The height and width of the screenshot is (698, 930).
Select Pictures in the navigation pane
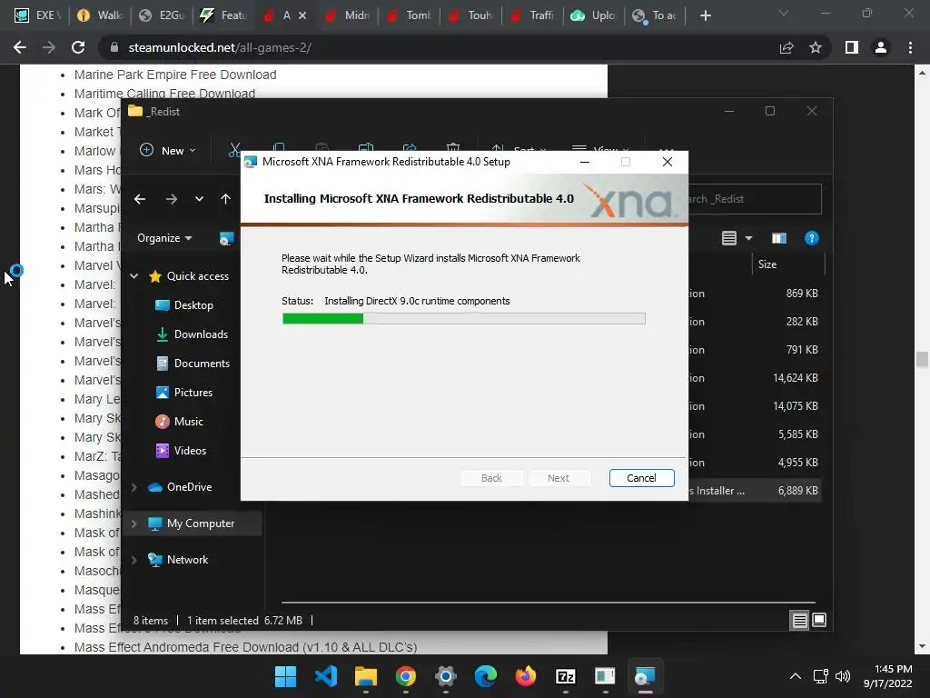click(183, 393)
